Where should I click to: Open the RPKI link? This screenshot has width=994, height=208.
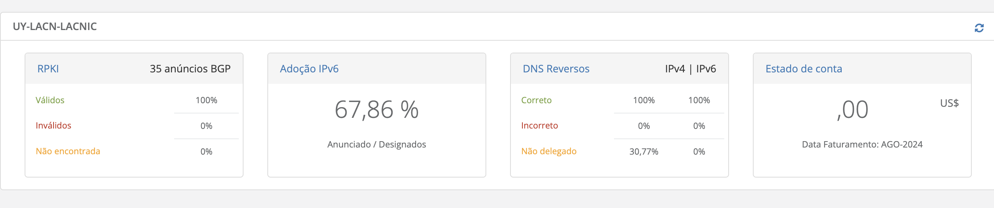click(x=48, y=69)
